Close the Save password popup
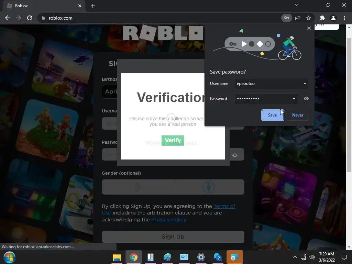Viewport: 352px width, 264px height. (x=309, y=28)
